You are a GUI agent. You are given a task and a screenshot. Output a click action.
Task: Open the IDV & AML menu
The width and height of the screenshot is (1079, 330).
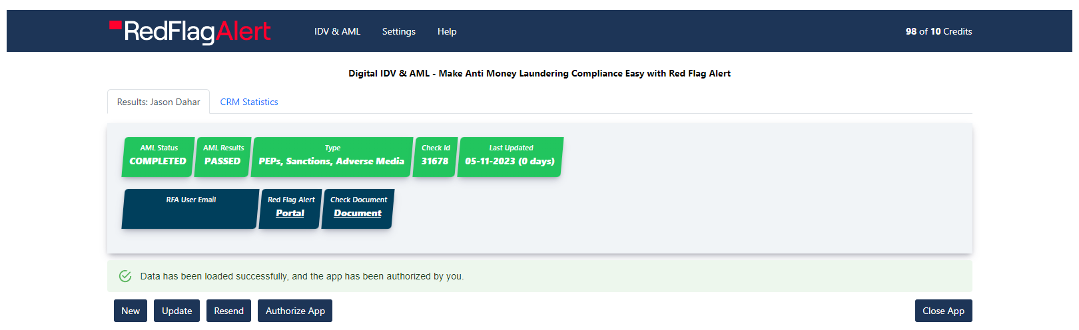[337, 31]
